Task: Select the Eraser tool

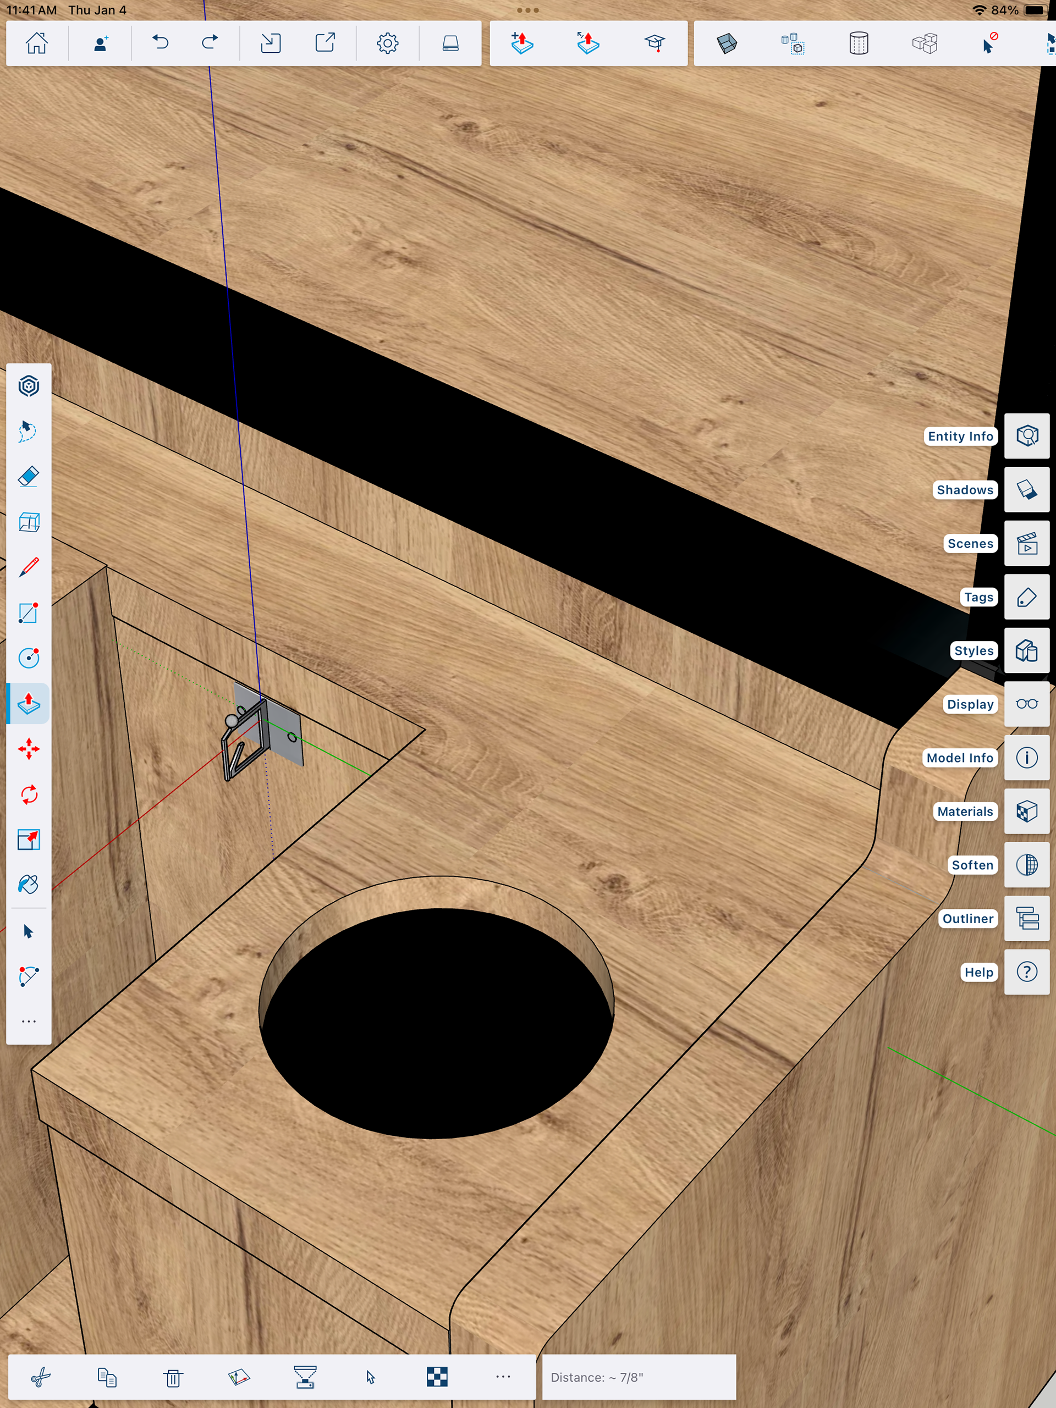Action: (x=29, y=477)
